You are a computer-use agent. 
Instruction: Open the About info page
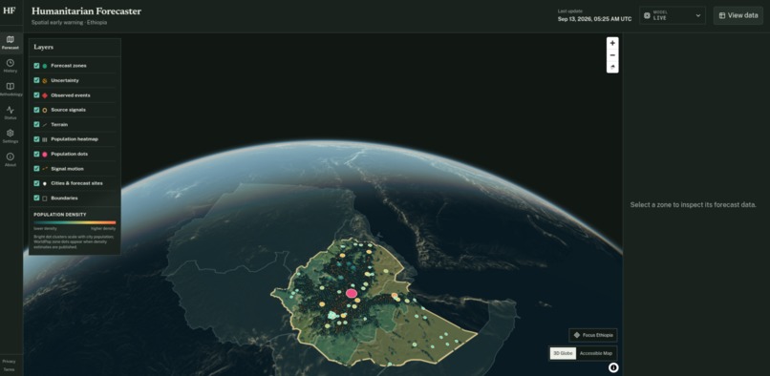[11, 160]
